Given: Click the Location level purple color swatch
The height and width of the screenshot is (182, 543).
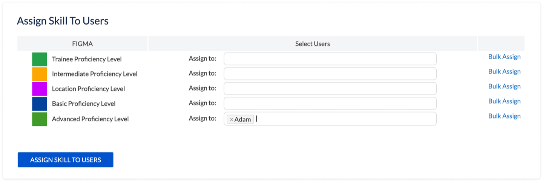Looking at the screenshot, I should (x=40, y=89).
